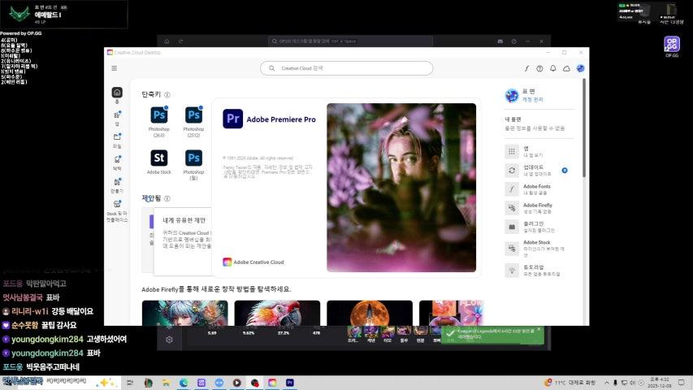Open the cloud sync status icon
This screenshot has width=693, height=390.
pos(566,68)
